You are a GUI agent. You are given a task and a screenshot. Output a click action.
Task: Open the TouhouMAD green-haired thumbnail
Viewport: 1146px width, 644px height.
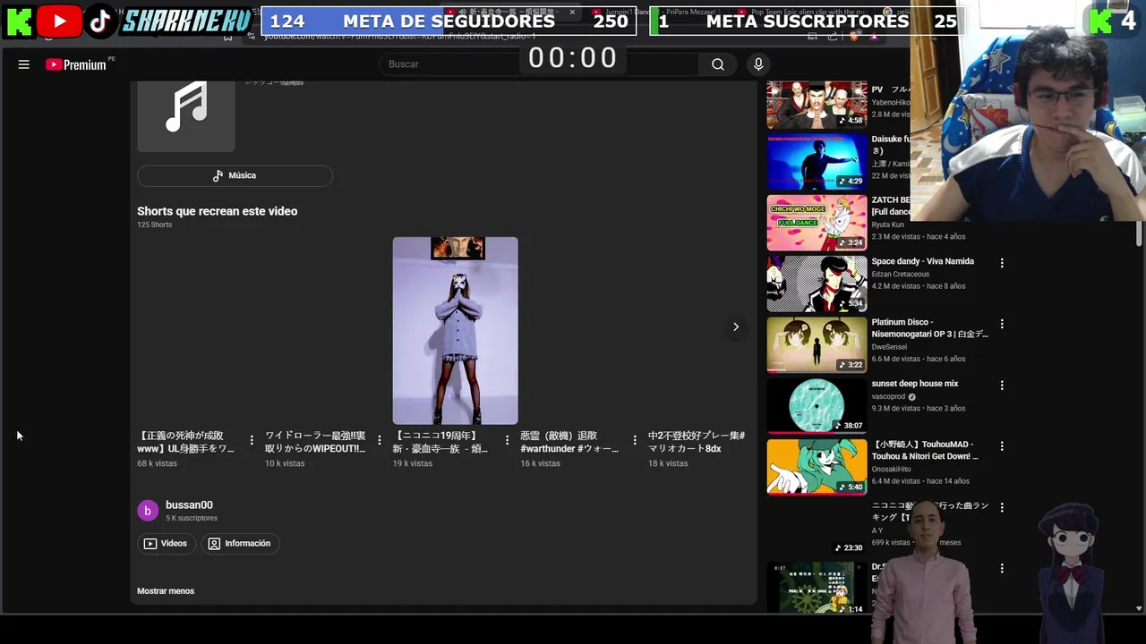(x=817, y=467)
